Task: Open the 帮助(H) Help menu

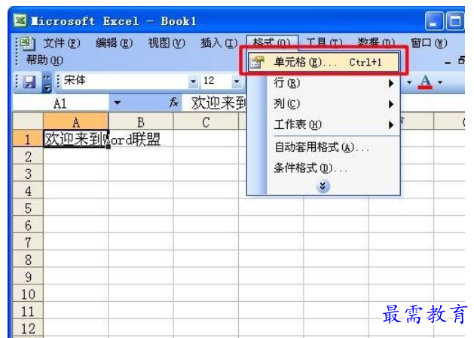Action: (44, 60)
